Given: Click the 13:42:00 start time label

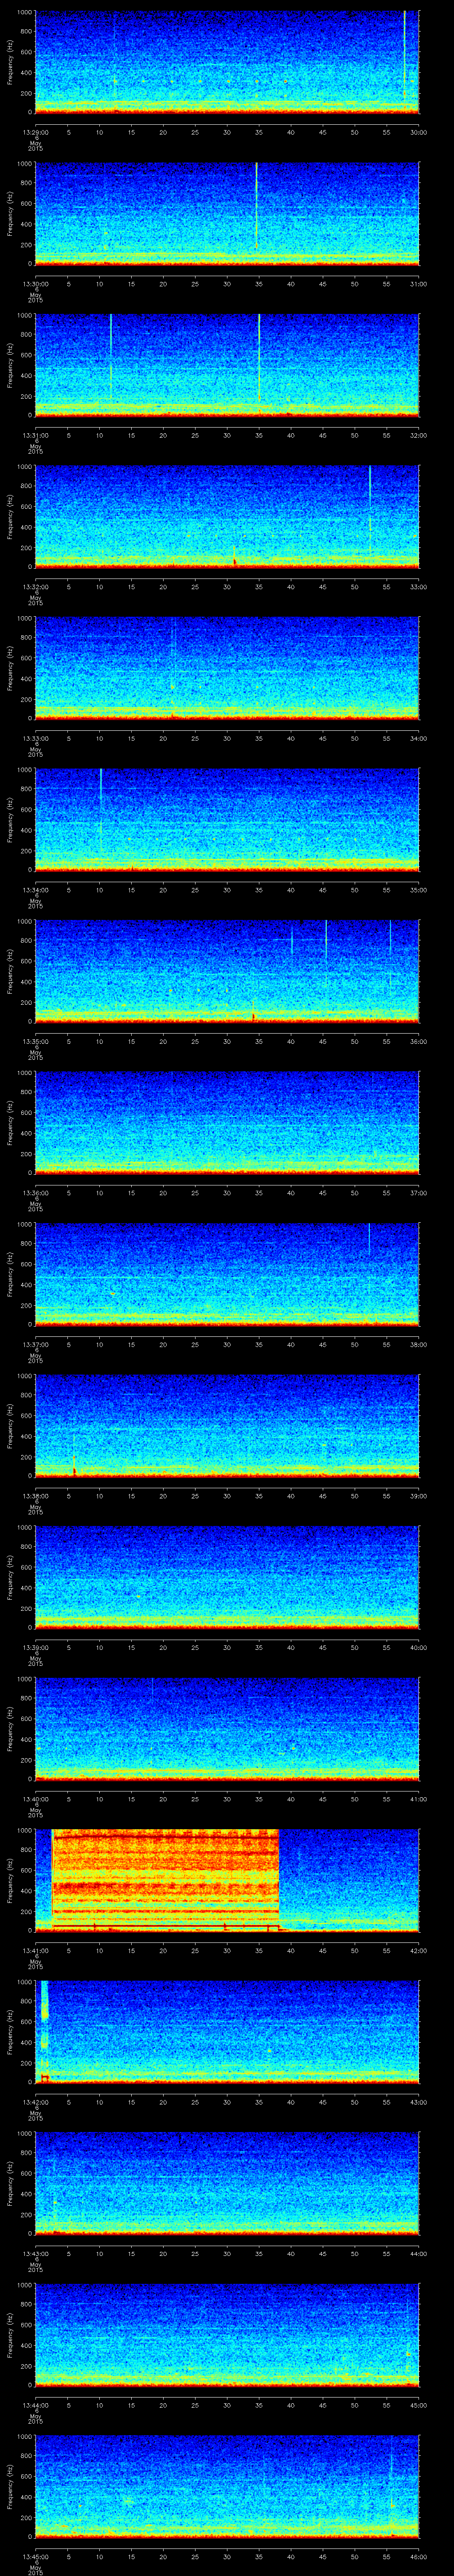Looking at the screenshot, I should click(35, 2102).
